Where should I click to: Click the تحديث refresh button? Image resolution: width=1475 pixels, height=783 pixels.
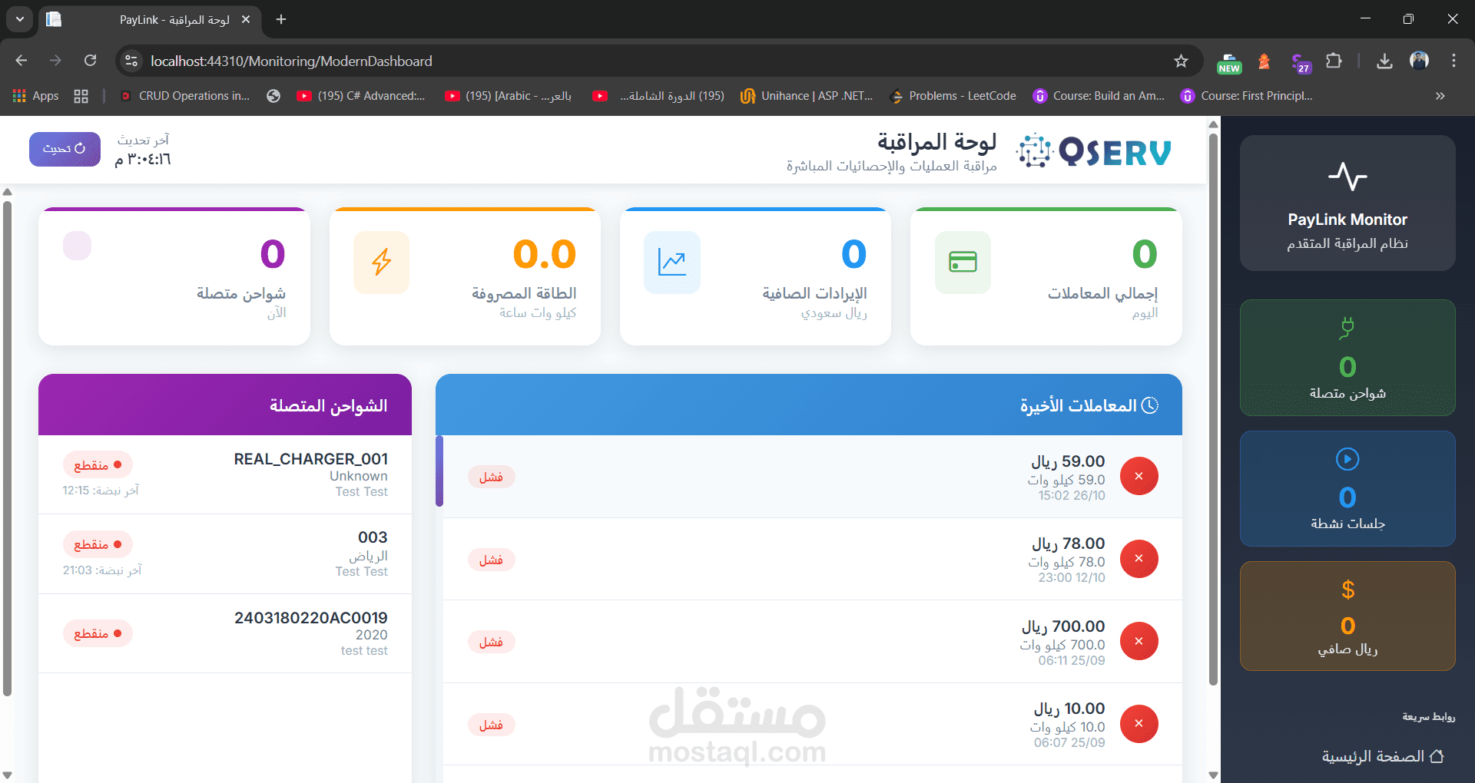pos(65,149)
